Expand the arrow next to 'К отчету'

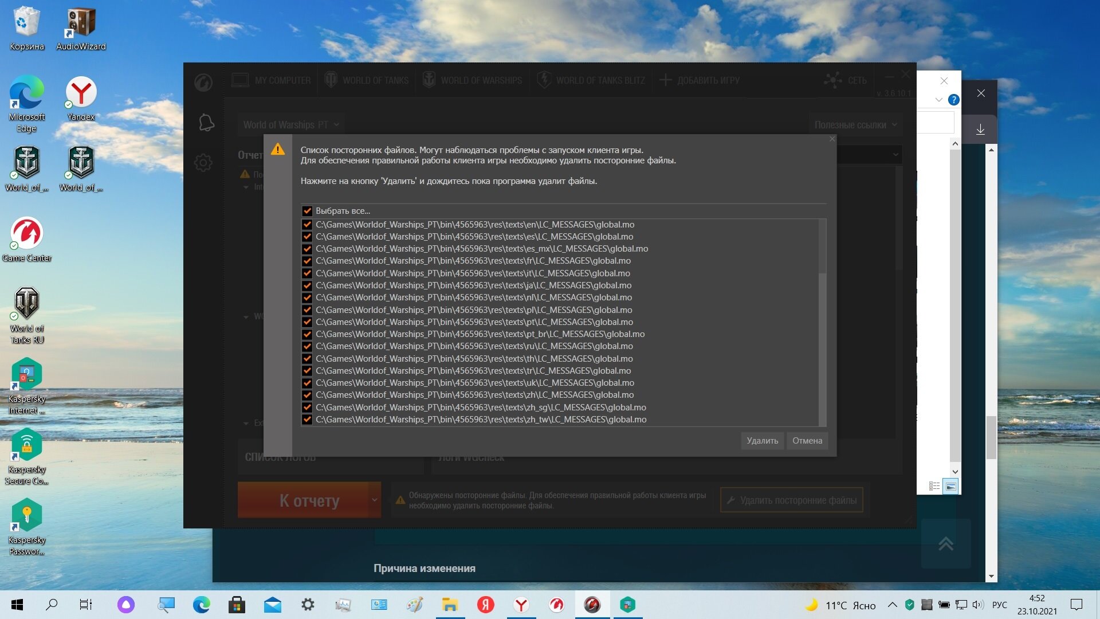375,500
